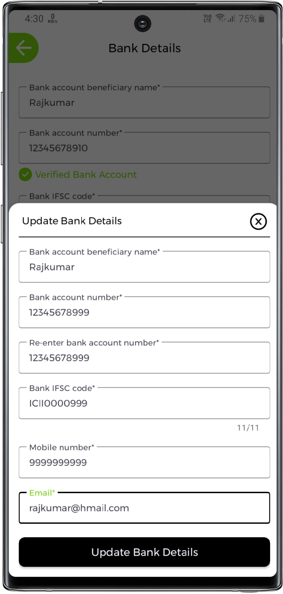This screenshot has height=594, width=283.
Task: Tap the battery icon in status bar
Action: [x=261, y=18]
